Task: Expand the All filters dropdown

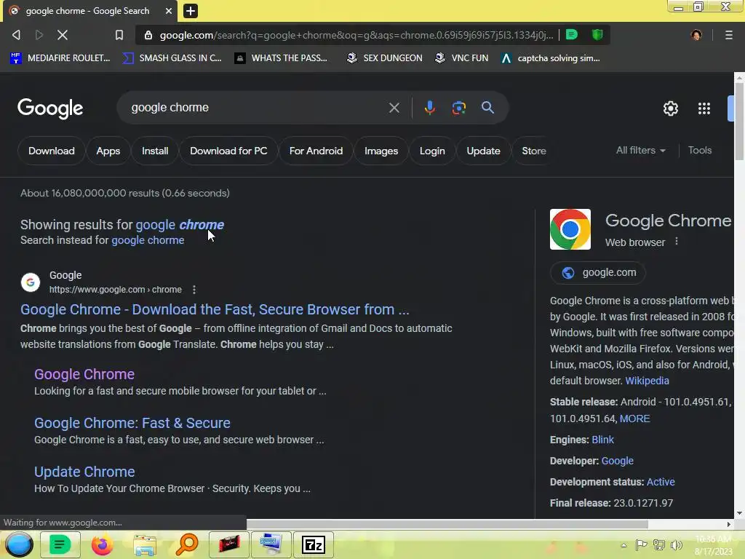Action: pyautogui.click(x=640, y=150)
